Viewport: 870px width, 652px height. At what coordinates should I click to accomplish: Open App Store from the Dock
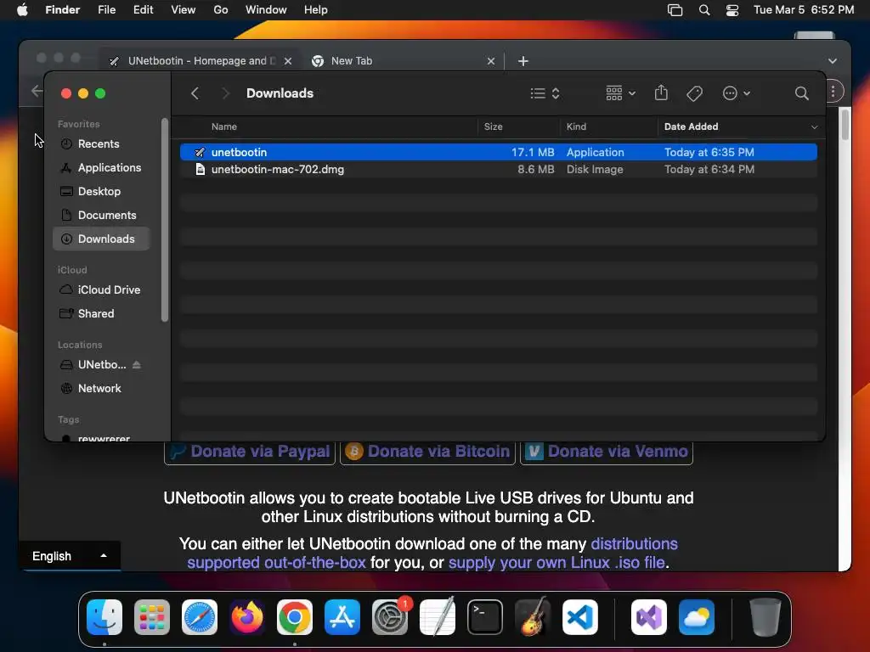(342, 617)
